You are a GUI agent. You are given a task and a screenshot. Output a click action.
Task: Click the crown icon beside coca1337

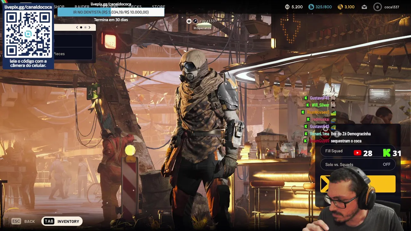(x=189, y=21)
